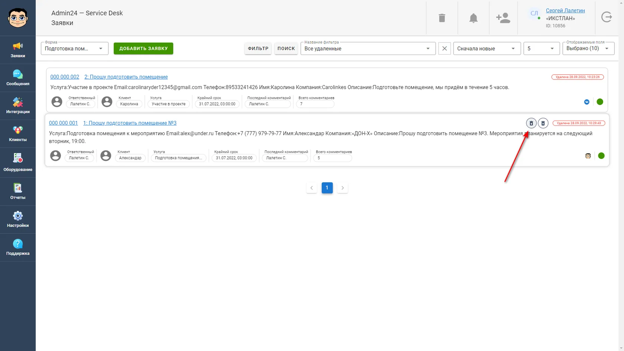This screenshot has width=624, height=351.
Task: Go to the next page arrow
Action: tap(342, 188)
